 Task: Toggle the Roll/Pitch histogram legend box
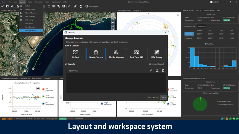pos(206,44)
